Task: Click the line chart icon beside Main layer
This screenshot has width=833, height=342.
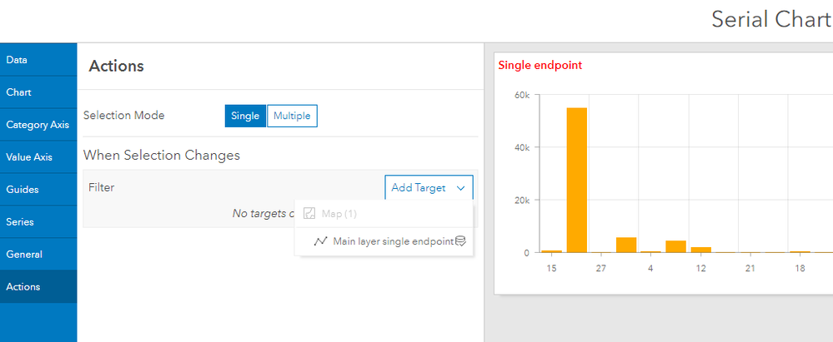Action: 320,242
